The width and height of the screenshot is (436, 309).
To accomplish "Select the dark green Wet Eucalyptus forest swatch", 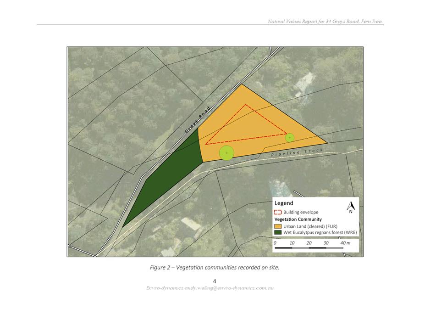I will coord(278,232).
